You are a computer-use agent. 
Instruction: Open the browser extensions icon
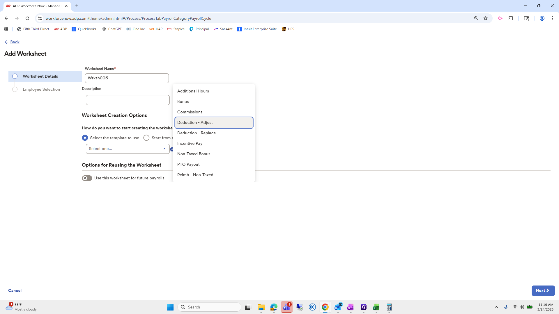coord(511,18)
